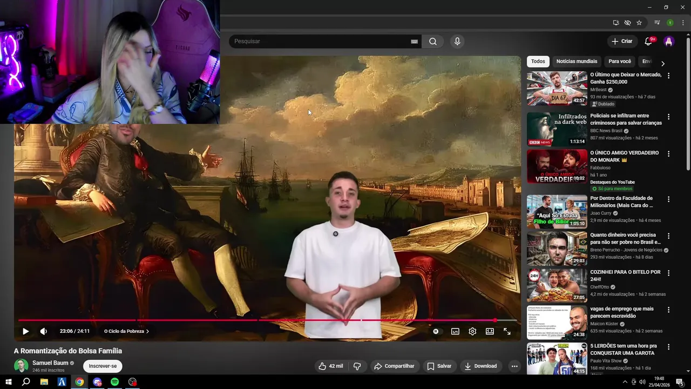
Task: Switch to theater mode
Action: (490, 331)
